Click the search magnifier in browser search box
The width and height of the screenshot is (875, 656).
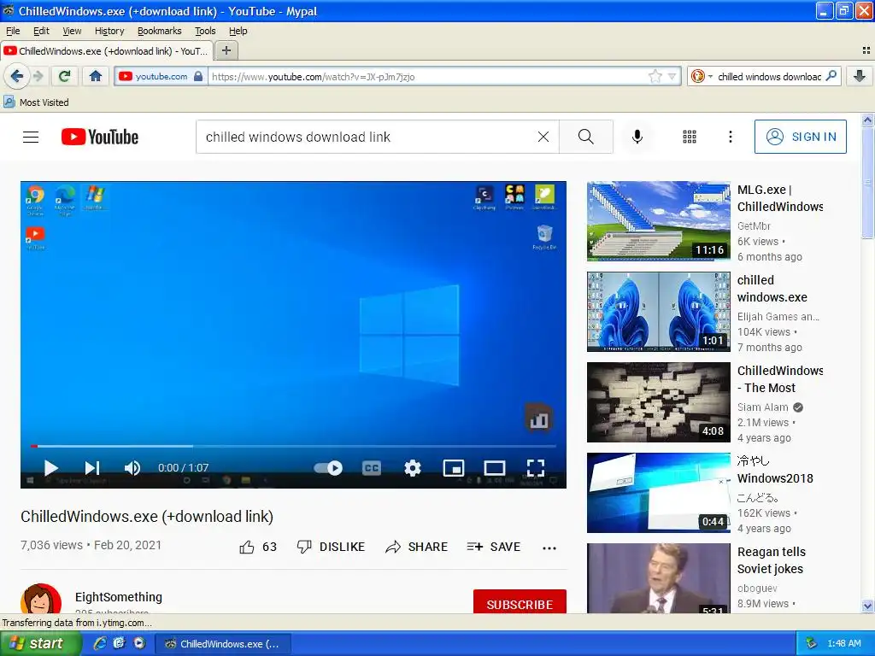click(x=831, y=76)
